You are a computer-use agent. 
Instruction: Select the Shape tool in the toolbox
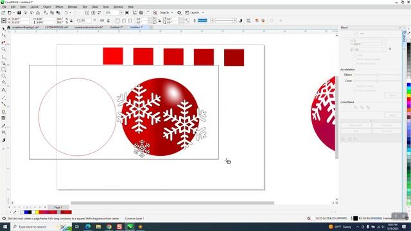[x=3, y=35]
